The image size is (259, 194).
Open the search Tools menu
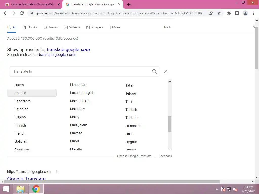pyautogui.click(x=167, y=27)
